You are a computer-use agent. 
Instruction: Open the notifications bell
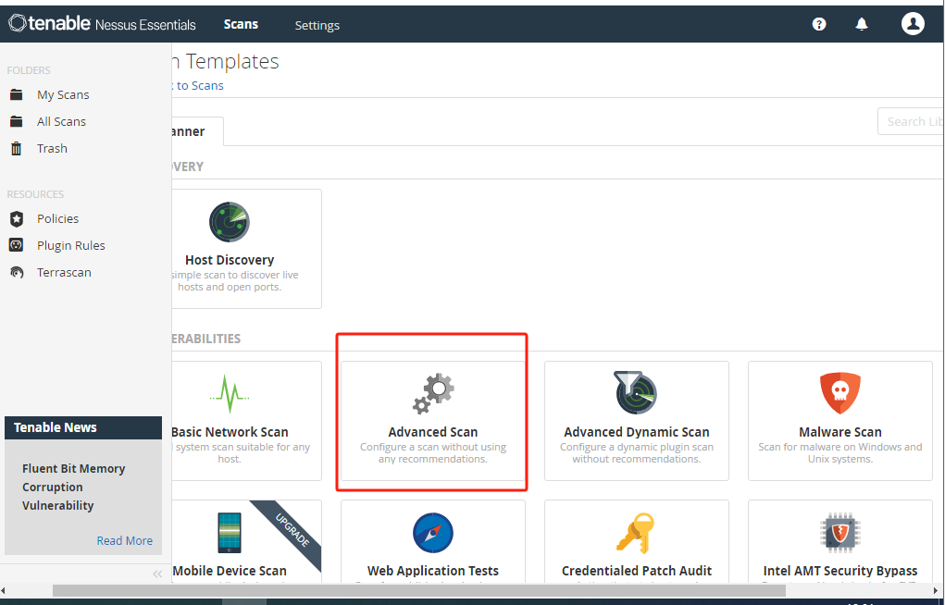point(862,24)
